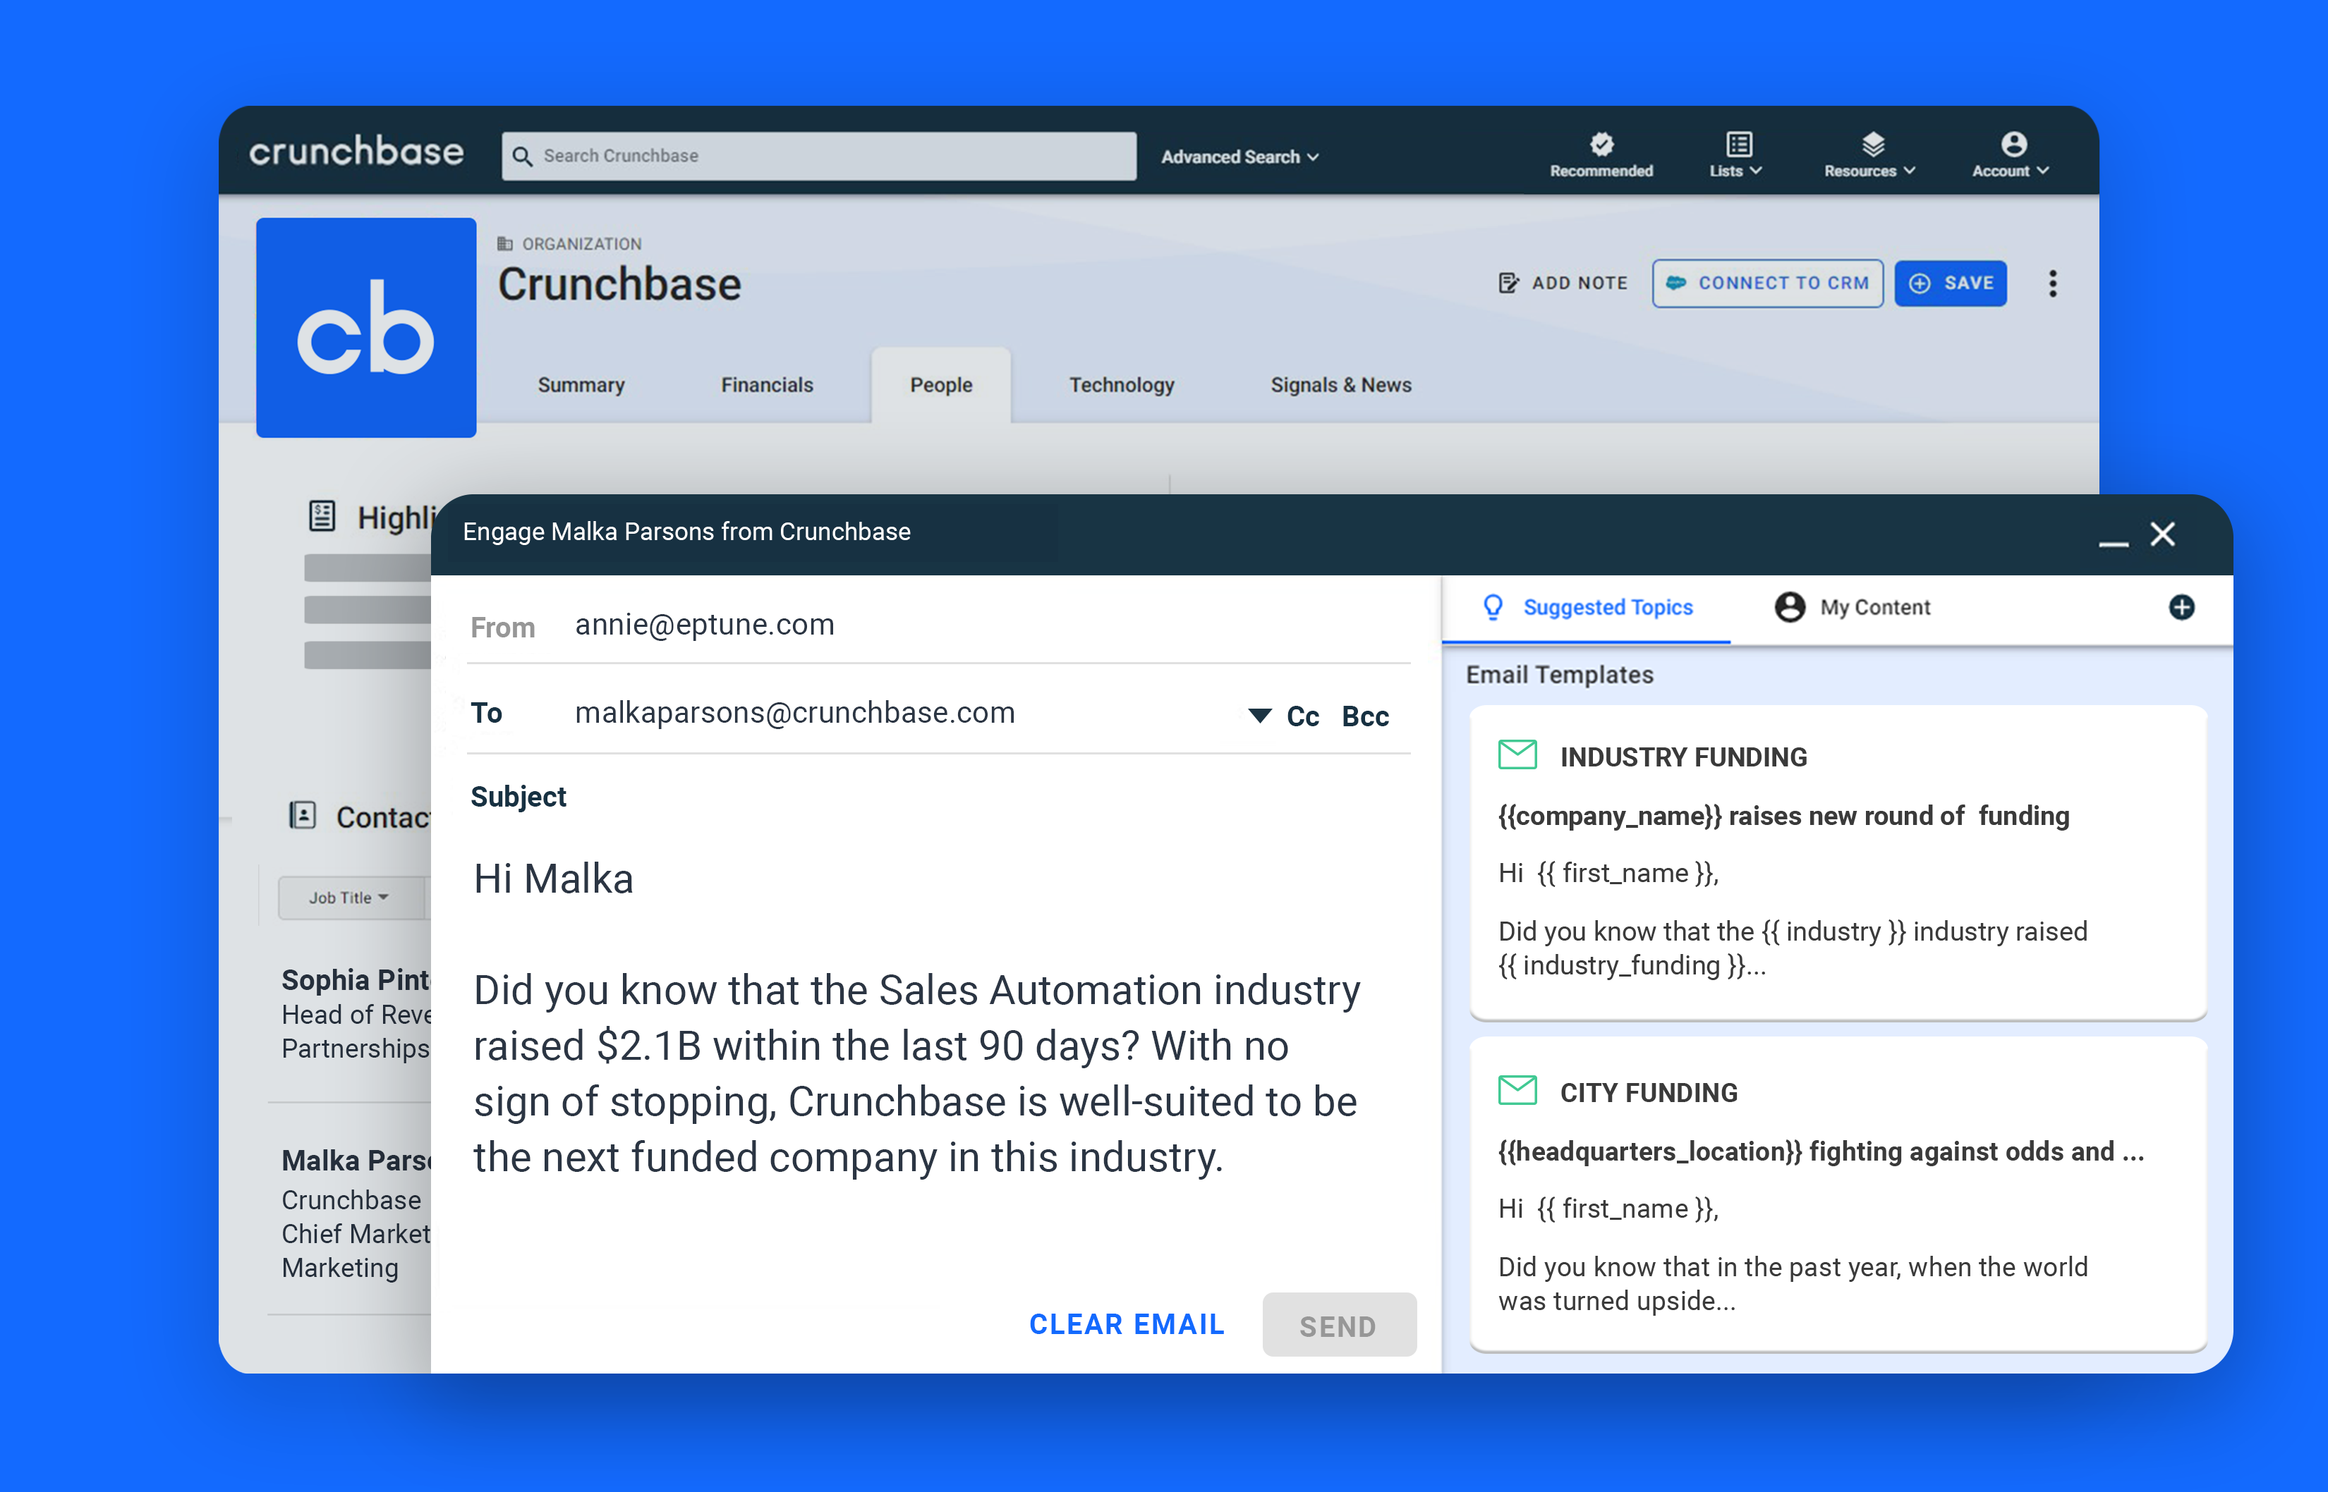Click into the Subject line

pyautogui.click(x=938, y=796)
